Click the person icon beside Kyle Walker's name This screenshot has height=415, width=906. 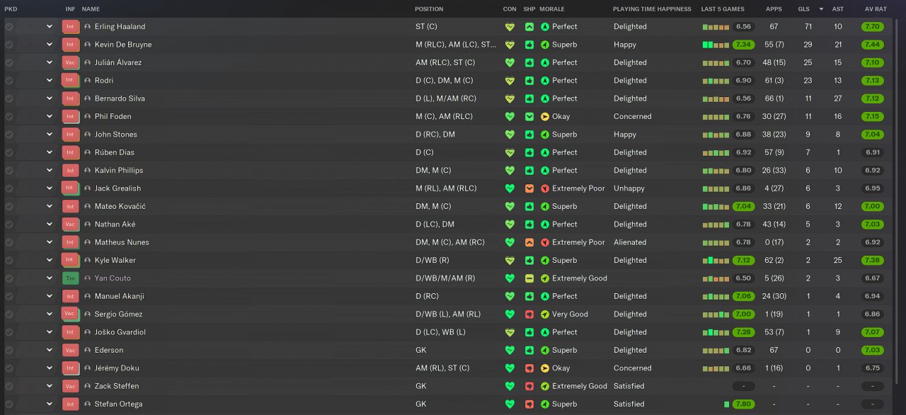[x=88, y=261]
